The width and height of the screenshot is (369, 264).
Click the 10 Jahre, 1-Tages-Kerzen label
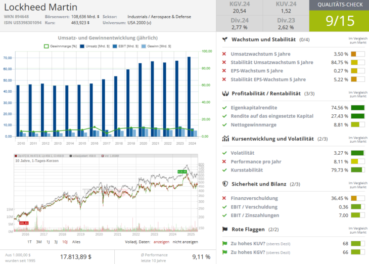tap(37, 161)
